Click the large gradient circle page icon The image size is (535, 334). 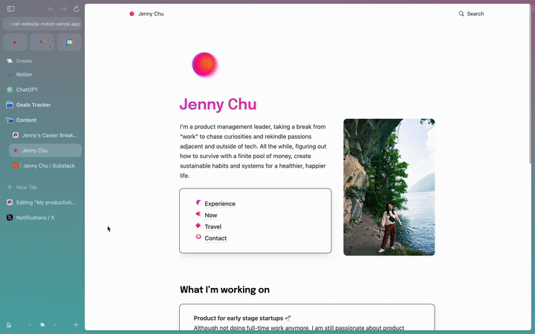pos(205,65)
